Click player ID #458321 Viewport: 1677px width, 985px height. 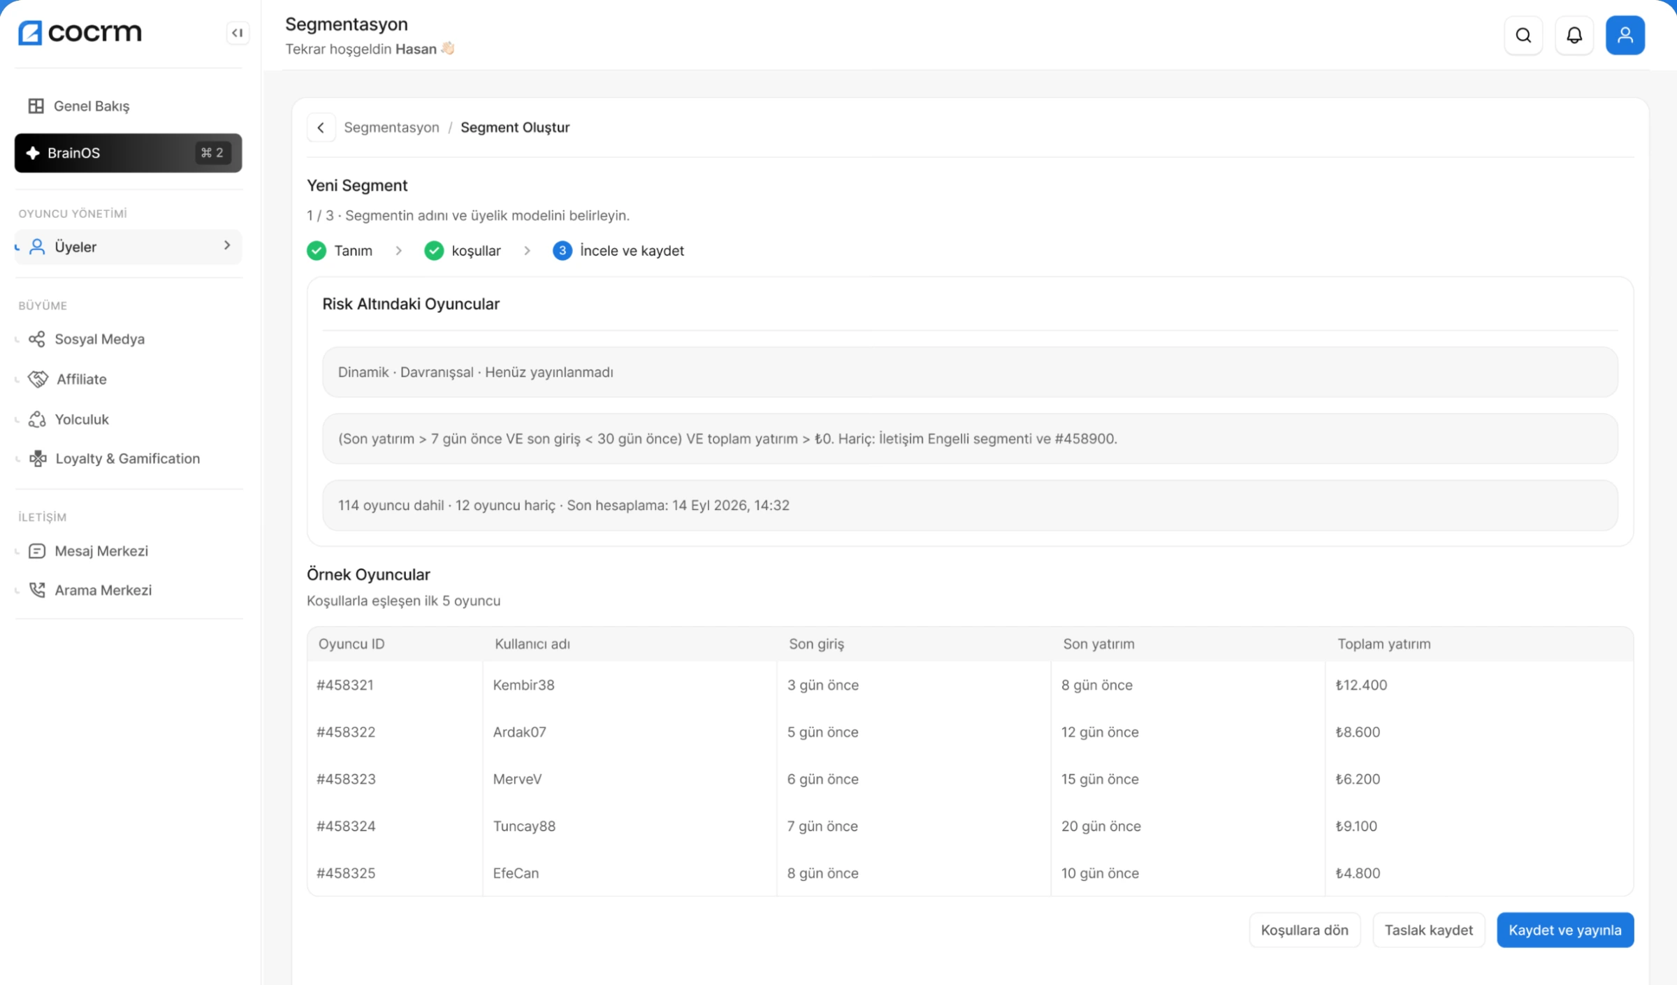(345, 685)
